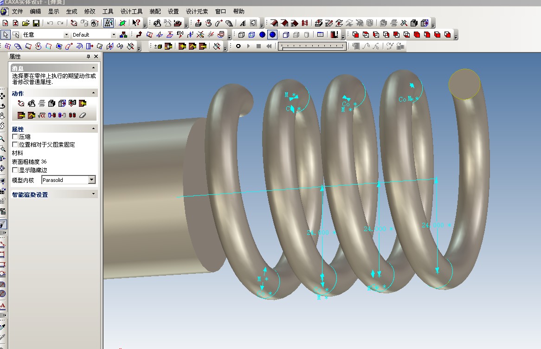The height and width of the screenshot is (349, 541).
Task: Click the animation play button
Action: 248,46
